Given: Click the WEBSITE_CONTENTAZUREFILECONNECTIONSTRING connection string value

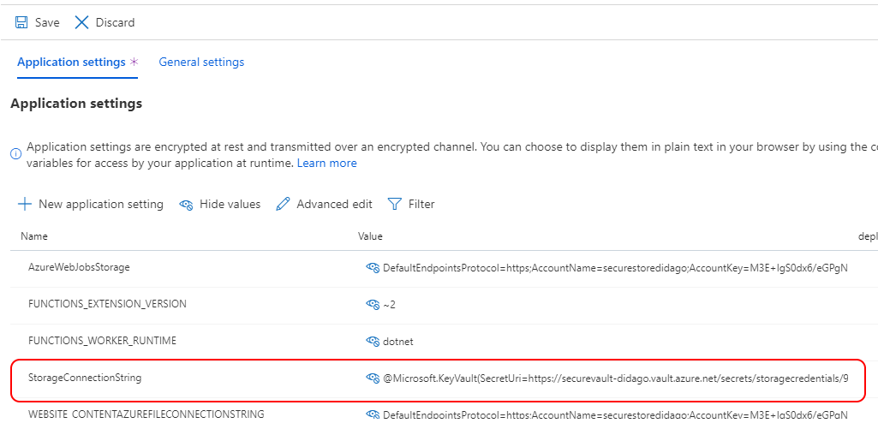Looking at the screenshot, I should 615,415.
